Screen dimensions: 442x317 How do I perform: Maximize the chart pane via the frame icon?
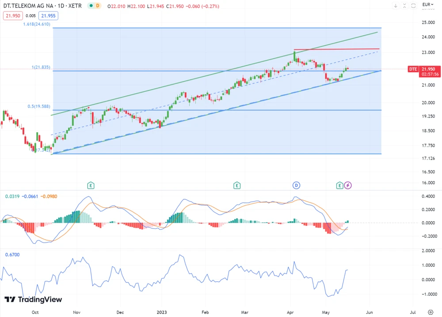coord(413,6)
